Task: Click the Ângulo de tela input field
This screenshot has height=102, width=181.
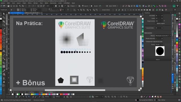Action: point(158,21)
